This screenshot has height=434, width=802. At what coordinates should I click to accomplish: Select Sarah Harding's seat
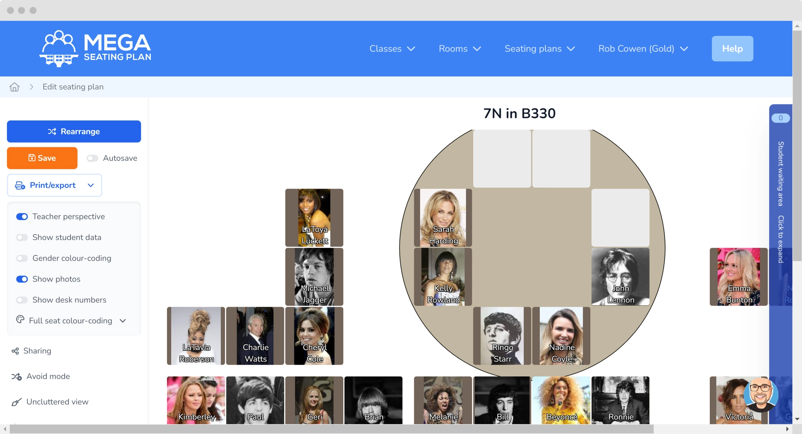click(x=443, y=218)
